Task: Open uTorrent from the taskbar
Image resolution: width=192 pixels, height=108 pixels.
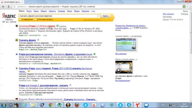Action: tap(59, 105)
